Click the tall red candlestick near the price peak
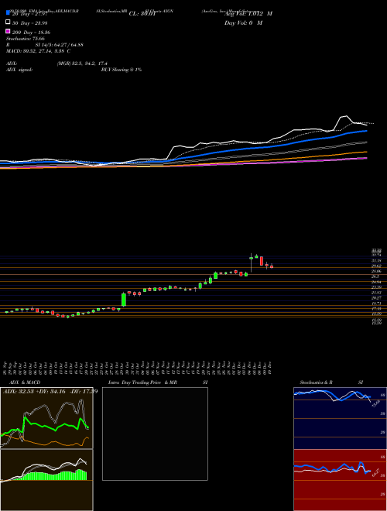This screenshot has height=511, width=387. 262,261
